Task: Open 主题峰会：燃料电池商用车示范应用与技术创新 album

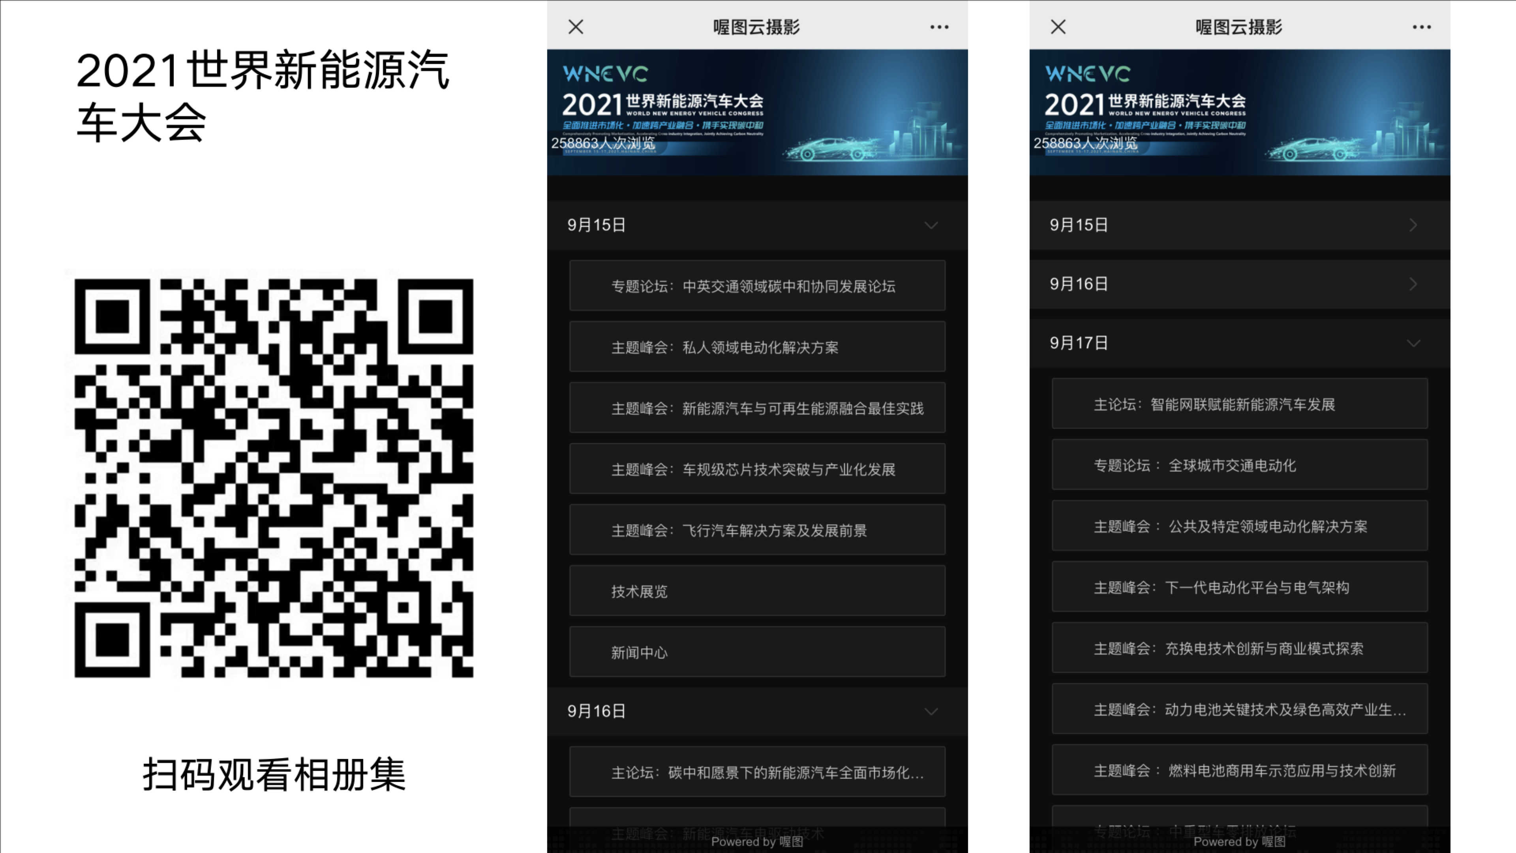Action: pos(1240,770)
